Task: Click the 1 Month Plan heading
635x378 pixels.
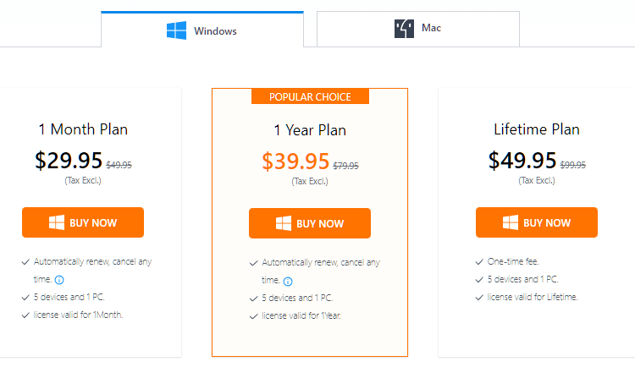Action: (83, 129)
